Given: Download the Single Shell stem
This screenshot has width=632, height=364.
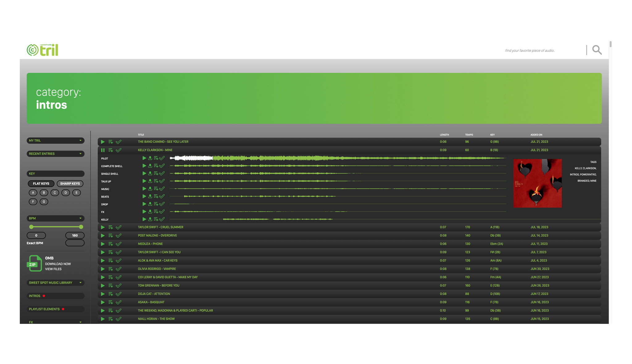Looking at the screenshot, I should point(150,174).
